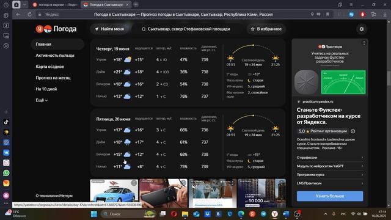391x220 pixels.
Task: Open Windows Start menu
Action: [94, 214]
